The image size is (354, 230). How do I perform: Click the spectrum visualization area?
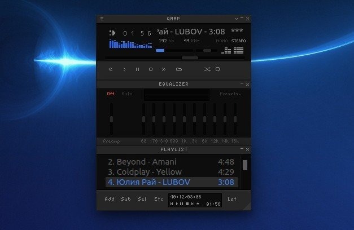131,44
